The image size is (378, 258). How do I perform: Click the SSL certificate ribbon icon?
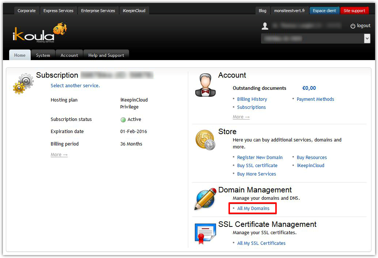tap(205, 234)
